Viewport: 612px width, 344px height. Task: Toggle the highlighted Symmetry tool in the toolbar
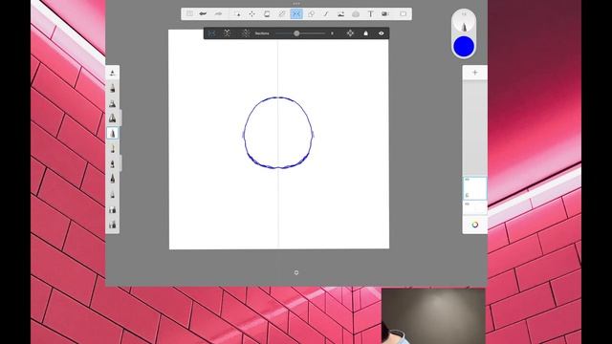coord(296,14)
